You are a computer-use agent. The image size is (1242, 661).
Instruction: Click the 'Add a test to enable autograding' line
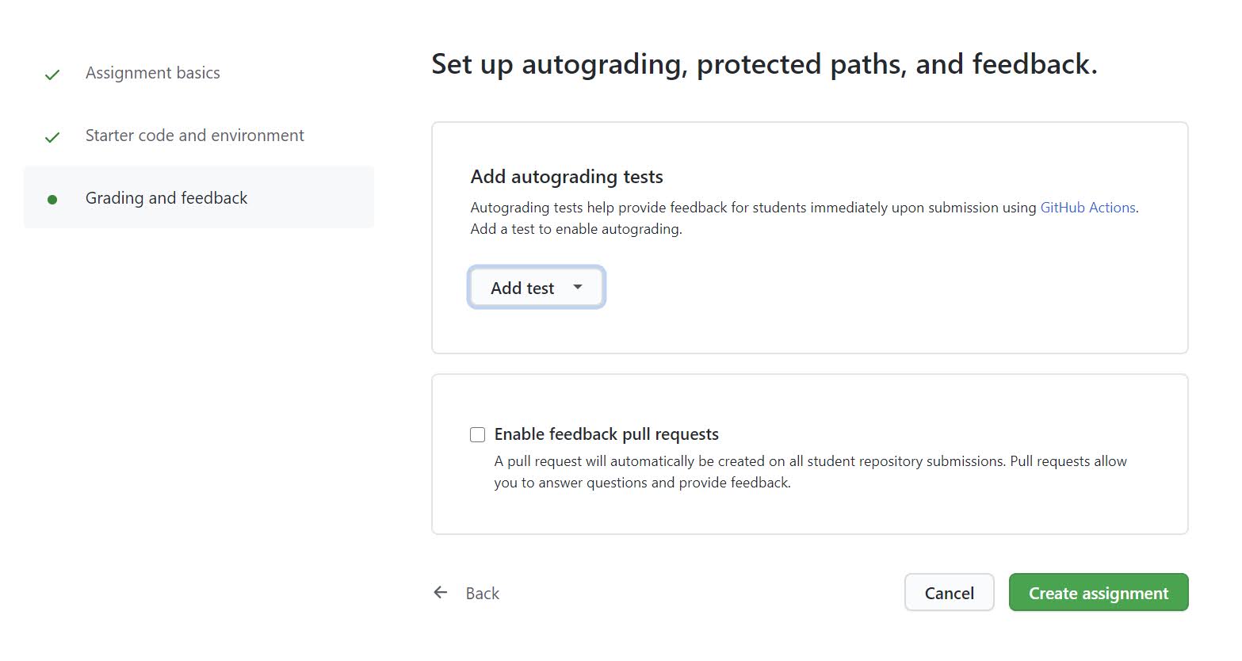pyautogui.click(x=576, y=229)
